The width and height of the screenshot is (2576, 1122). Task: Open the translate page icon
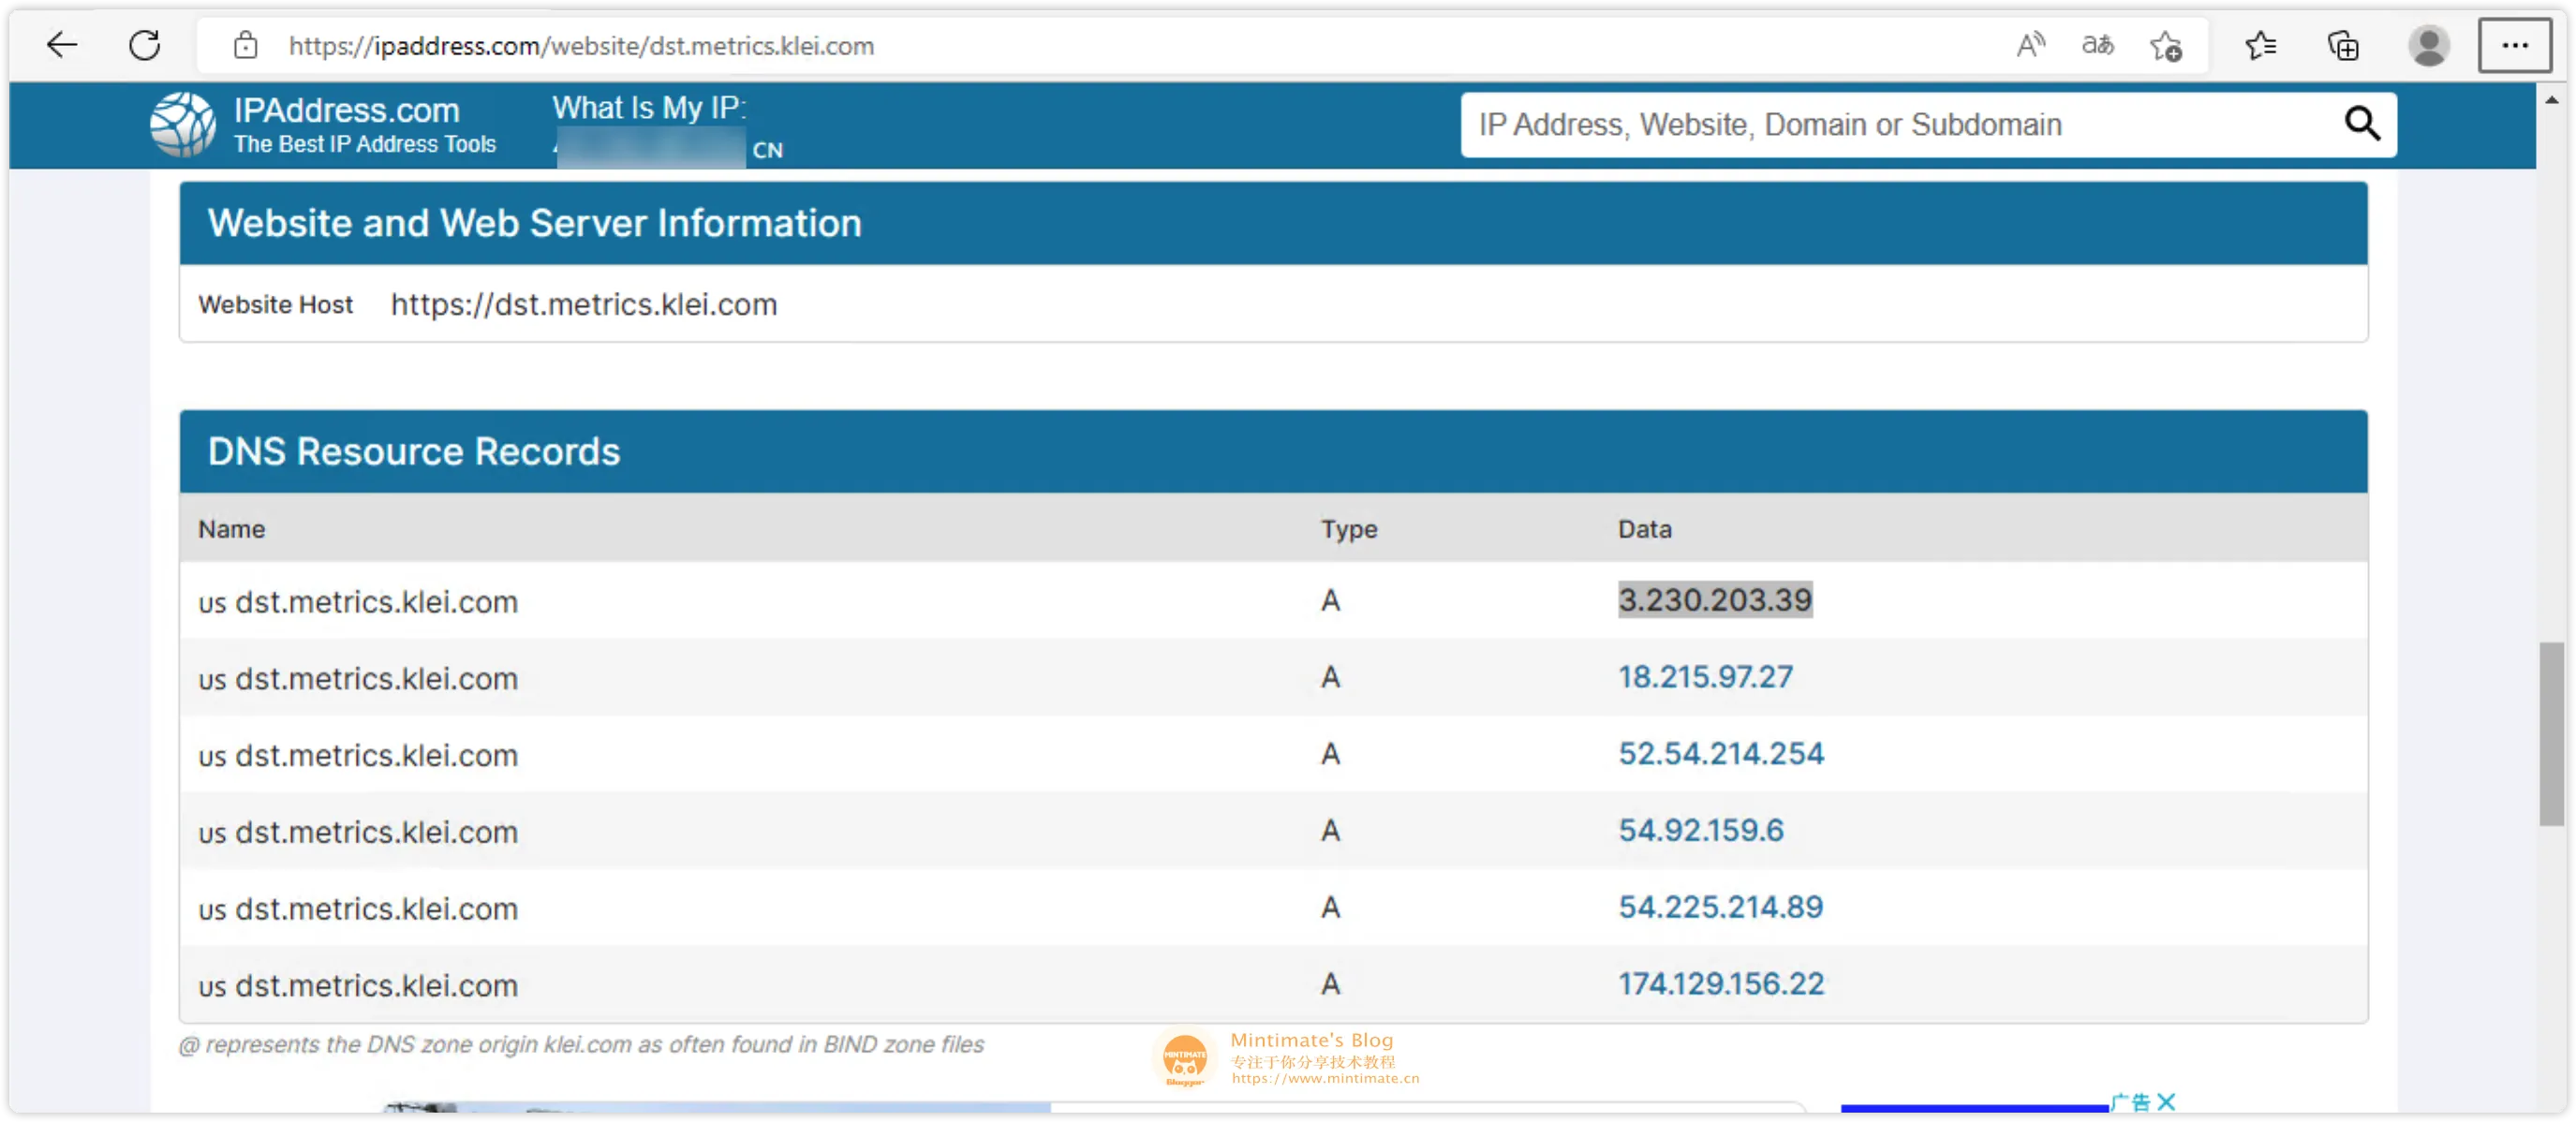coord(2097,45)
